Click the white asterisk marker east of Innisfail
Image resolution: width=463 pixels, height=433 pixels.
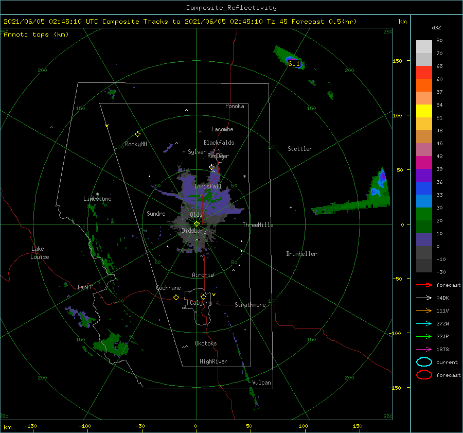(x=244, y=177)
